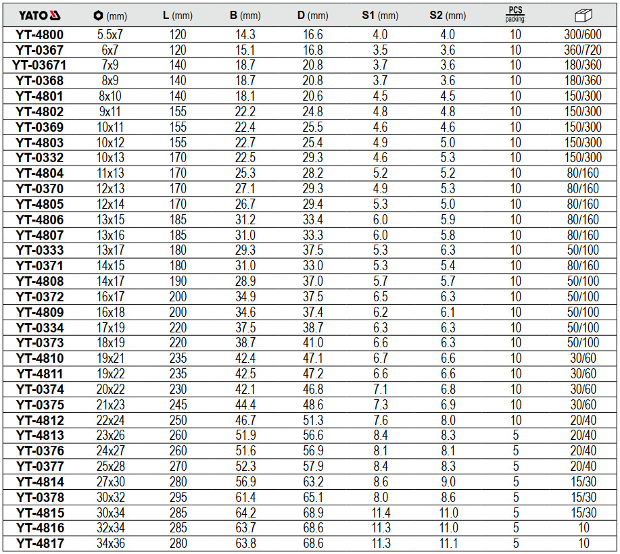Click the S2 (mm) column header

click(x=447, y=16)
